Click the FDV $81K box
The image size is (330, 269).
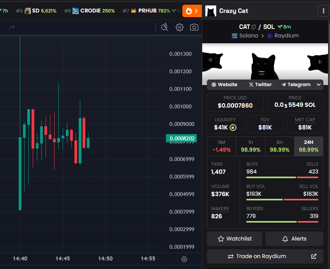point(265,124)
